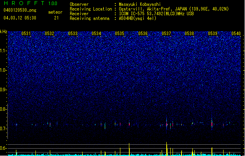Click the Observer label
Image resolution: width=245 pixels, height=156 pixels.
(79, 4)
